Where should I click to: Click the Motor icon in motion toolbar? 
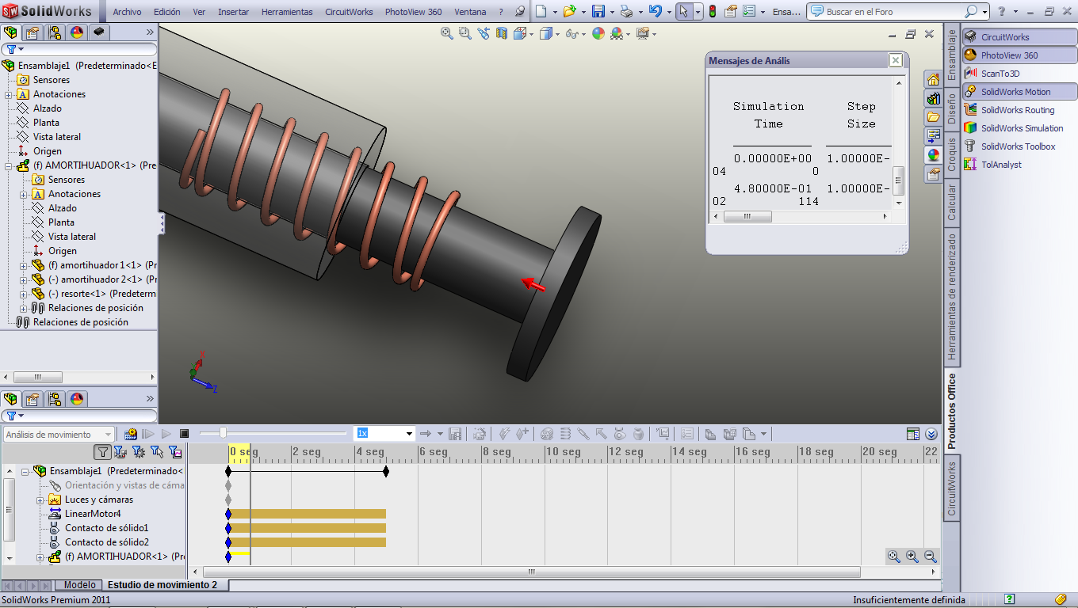click(x=546, y=434)
